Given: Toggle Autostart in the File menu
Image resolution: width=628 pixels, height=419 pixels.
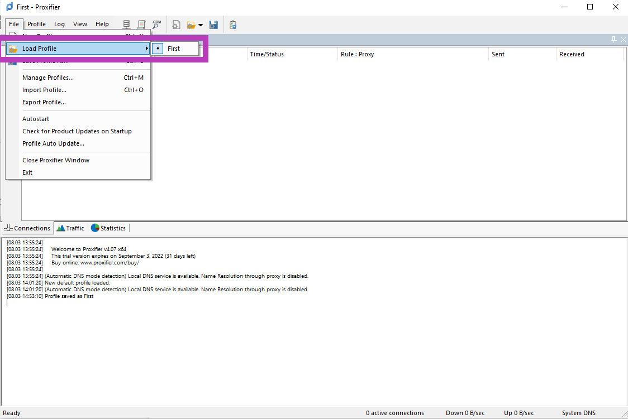Looking at the screenshot, I should point(36,119).
